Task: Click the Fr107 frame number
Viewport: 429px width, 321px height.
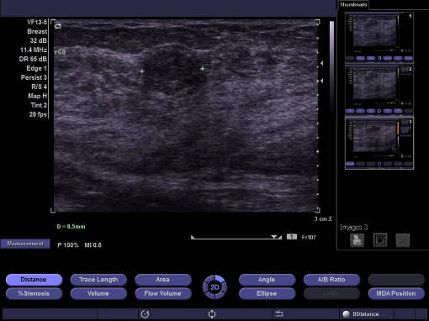Action: (x=309, y=237)
